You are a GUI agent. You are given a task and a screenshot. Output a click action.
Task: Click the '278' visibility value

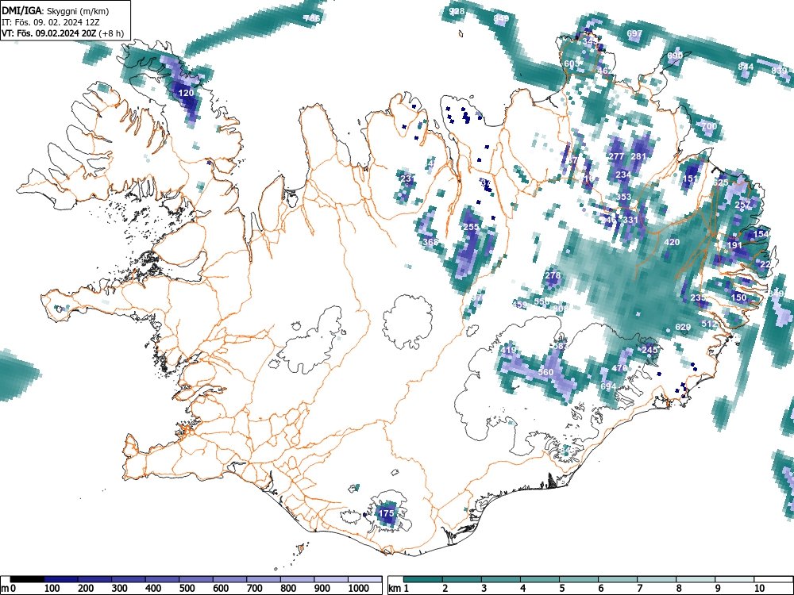point(553,275)
